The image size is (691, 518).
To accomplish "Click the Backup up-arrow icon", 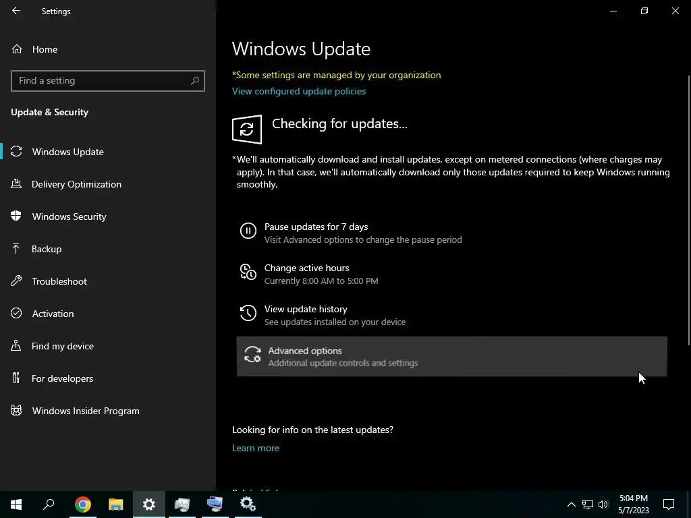I will (16, 248).
